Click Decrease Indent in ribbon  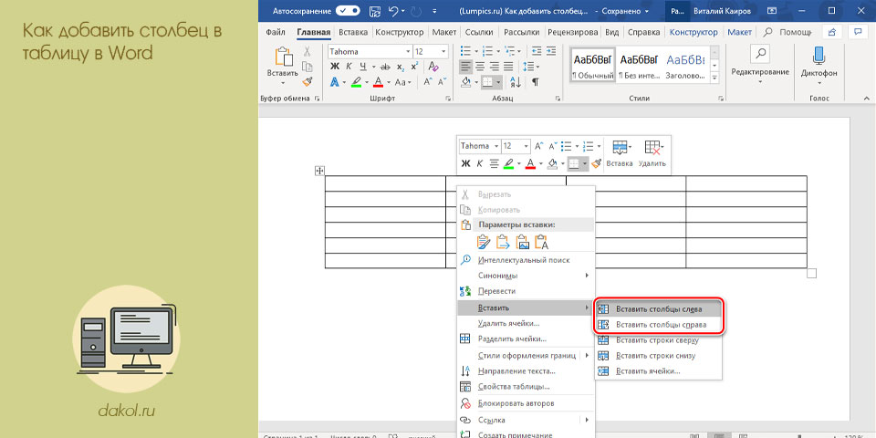pyautogui.click(x=537, y=51)
